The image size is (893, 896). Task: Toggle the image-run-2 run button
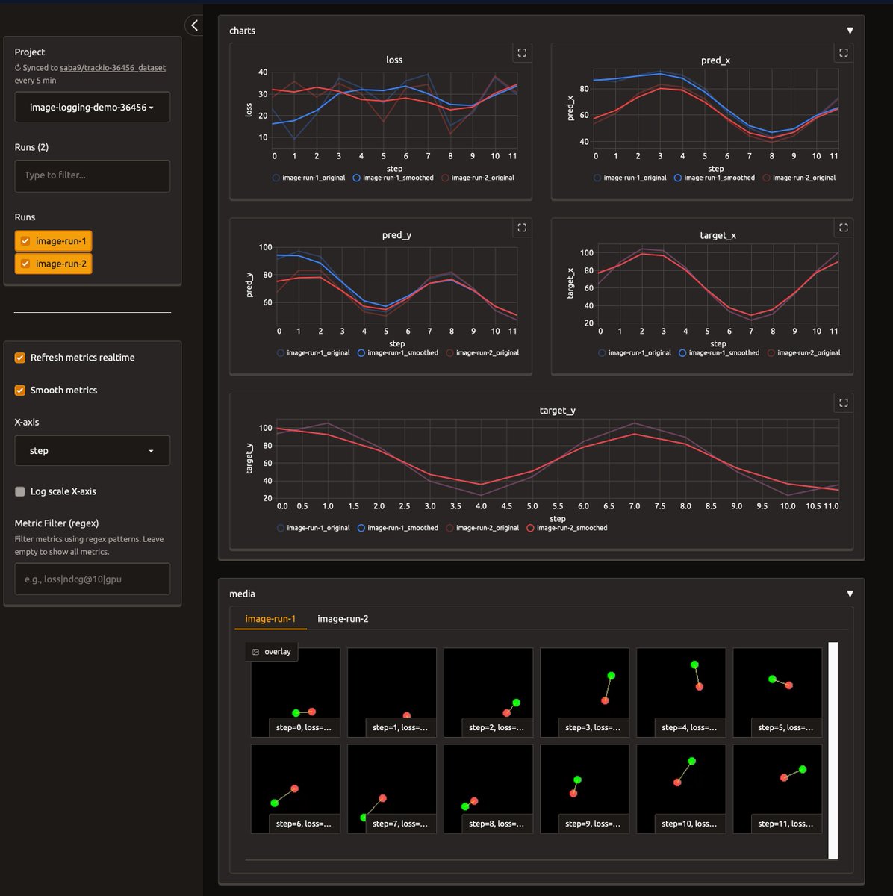click(54, 264)
